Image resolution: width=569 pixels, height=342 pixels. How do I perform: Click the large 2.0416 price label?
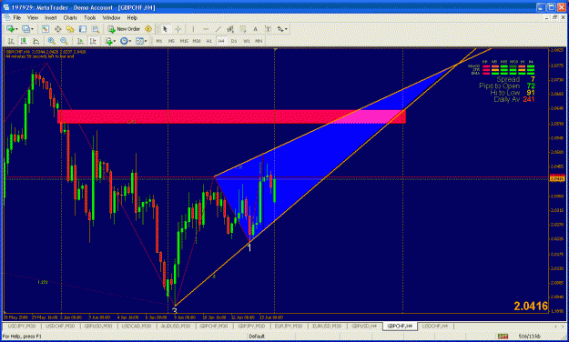coord(531,307)
